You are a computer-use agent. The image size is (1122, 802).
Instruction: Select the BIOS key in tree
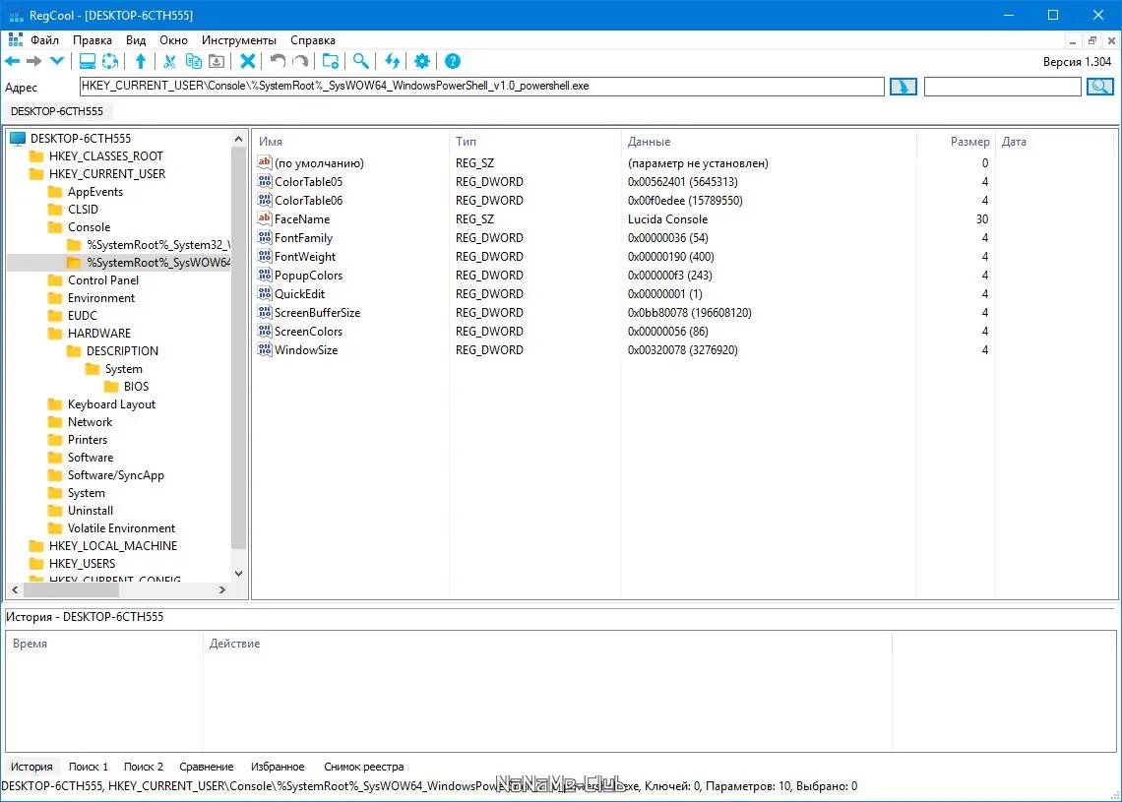point(136,387)
